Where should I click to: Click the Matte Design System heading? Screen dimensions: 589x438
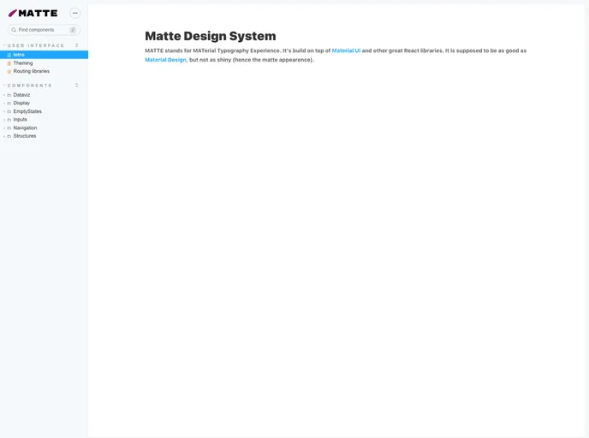[x=211, y=36]
